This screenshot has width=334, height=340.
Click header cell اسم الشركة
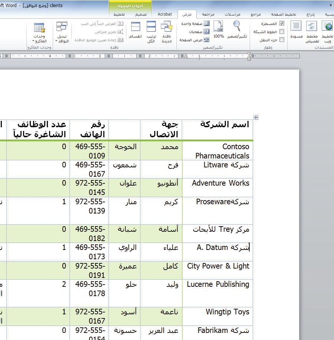pyautogui.click(x=225, y=125)
